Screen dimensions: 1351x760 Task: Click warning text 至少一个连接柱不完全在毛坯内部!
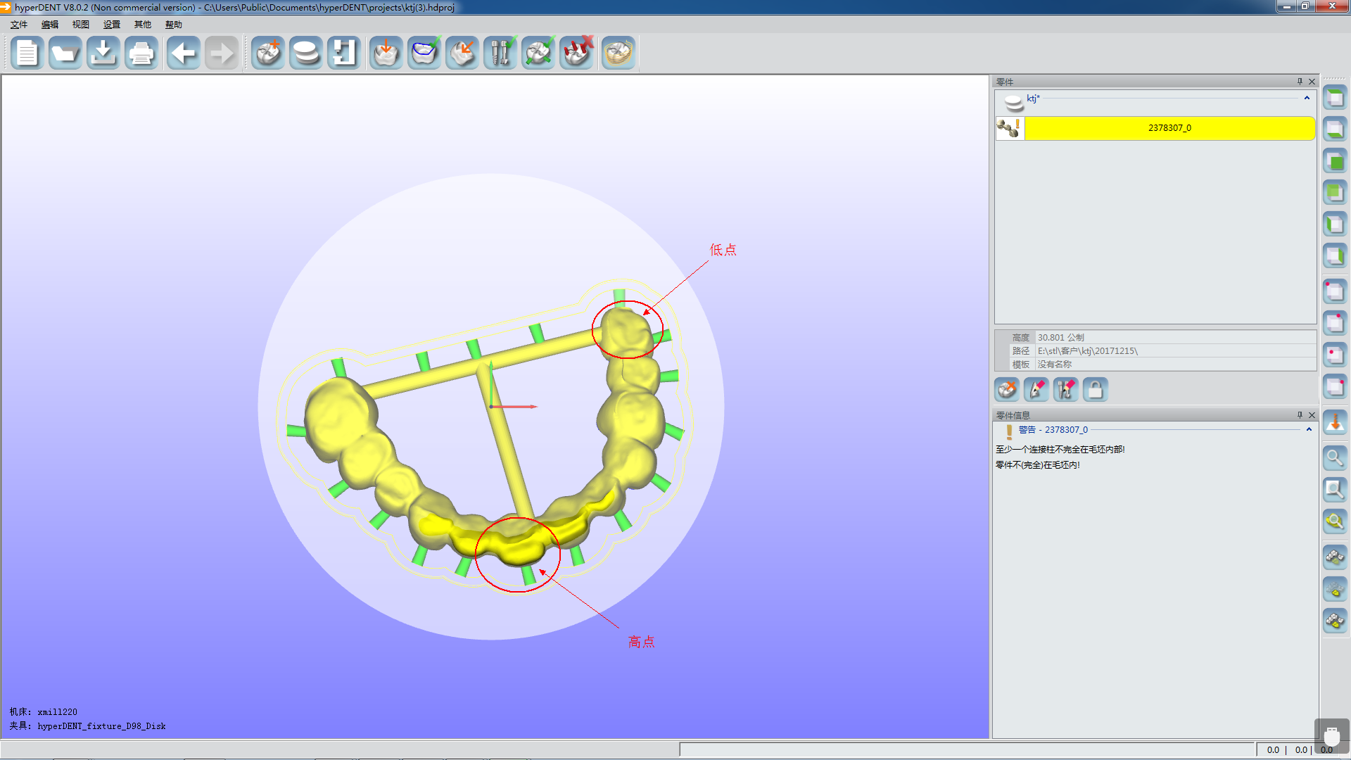tap(1060, 450)
